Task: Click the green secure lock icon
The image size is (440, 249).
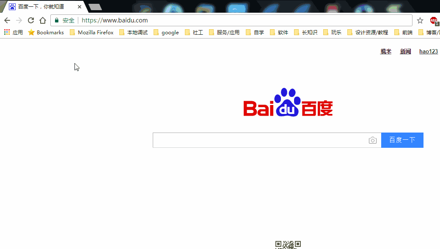Action: [x=57, y=20]
